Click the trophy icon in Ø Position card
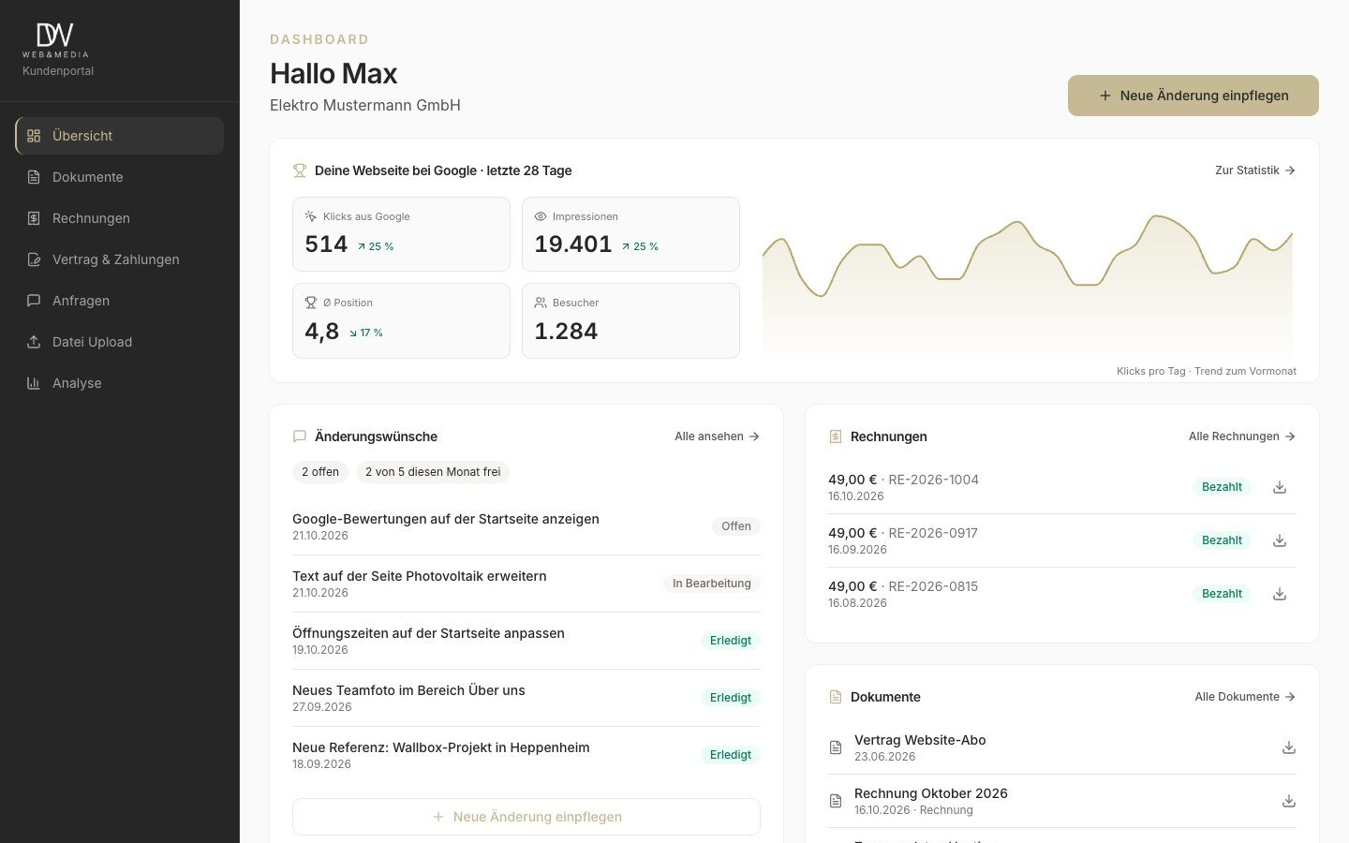 coord(311,303)
